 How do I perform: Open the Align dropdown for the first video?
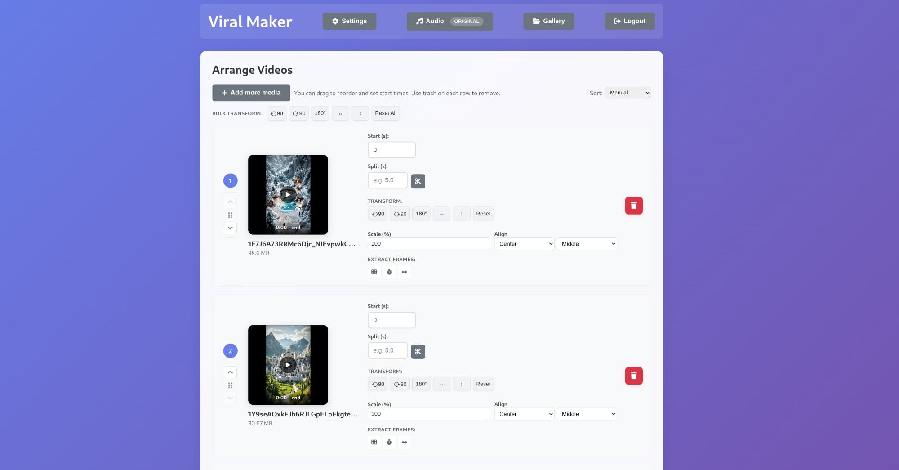click(524, 243)
